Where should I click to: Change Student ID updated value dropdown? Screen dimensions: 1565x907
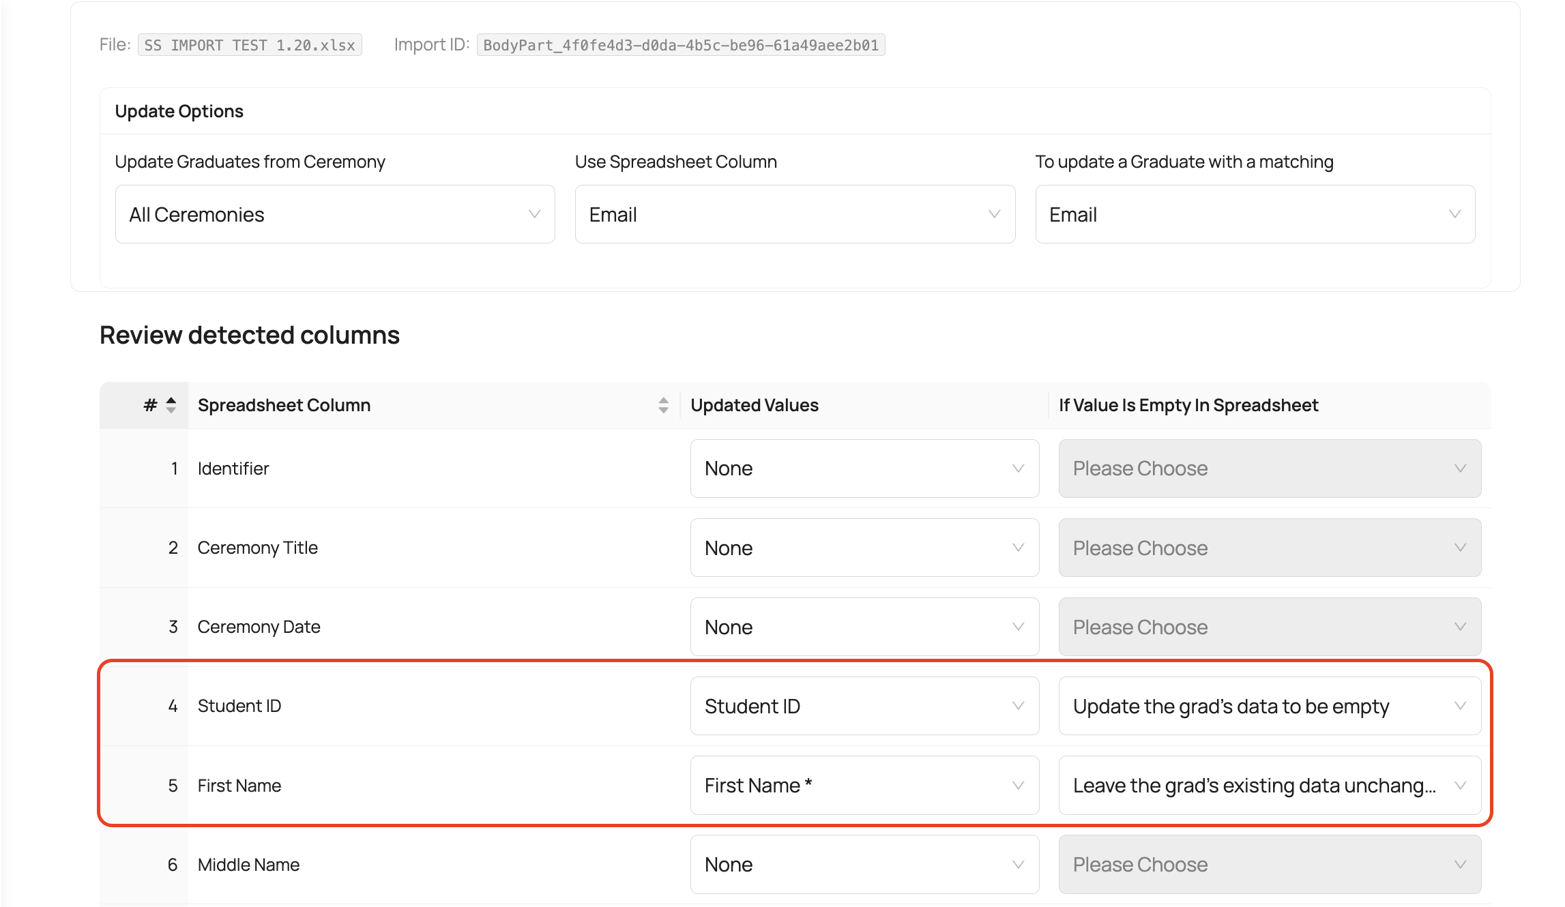(864, 706)
